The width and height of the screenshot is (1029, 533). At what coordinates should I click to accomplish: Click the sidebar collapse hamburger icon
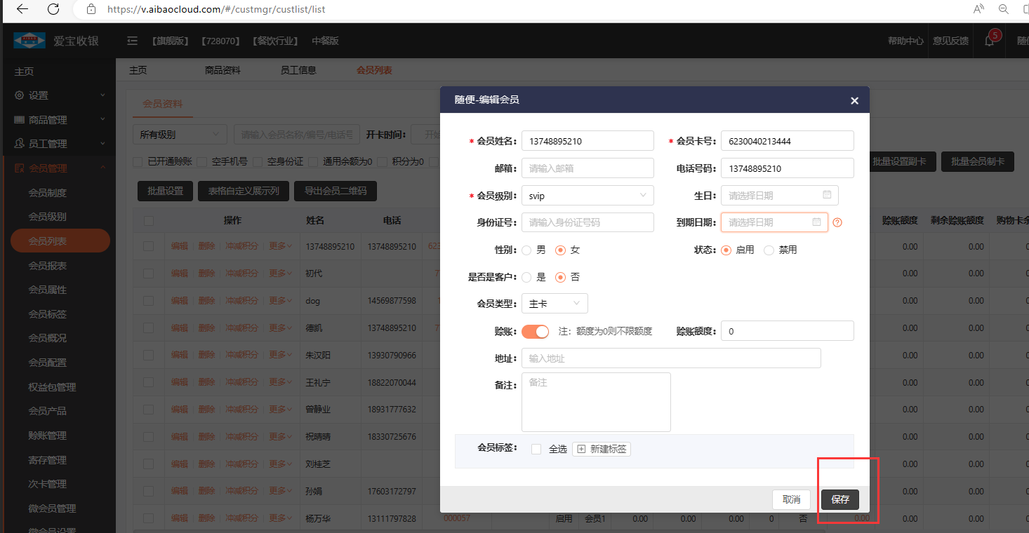click(x=132, y=41)
